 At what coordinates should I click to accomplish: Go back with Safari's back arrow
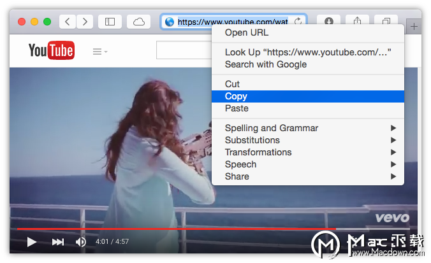pos(68,22)
